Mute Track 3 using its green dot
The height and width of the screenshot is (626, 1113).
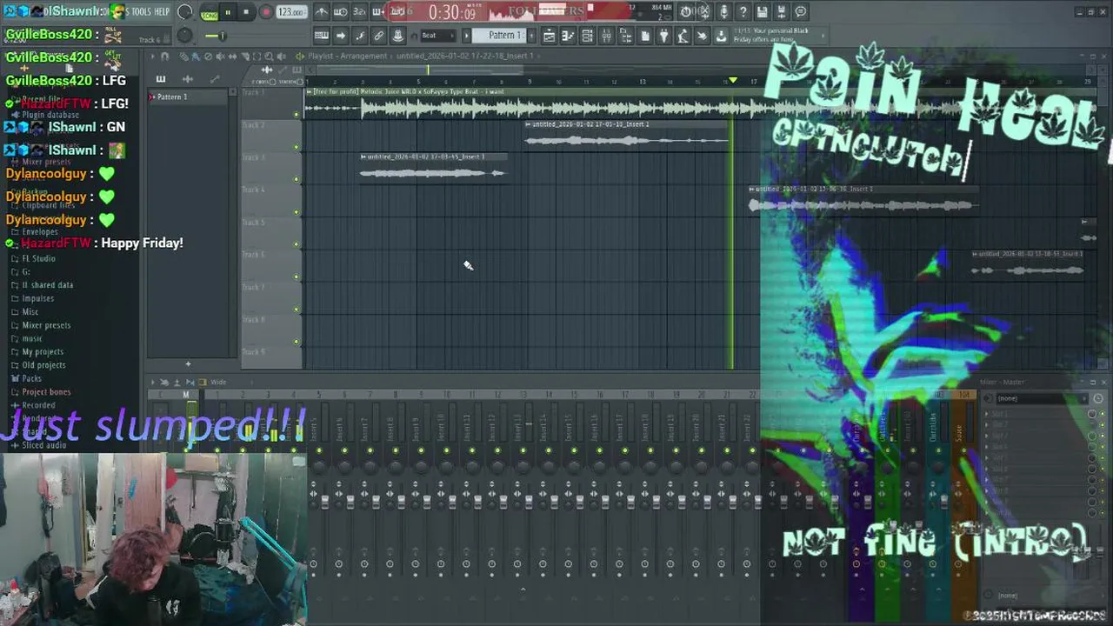[x=297, y=179]
